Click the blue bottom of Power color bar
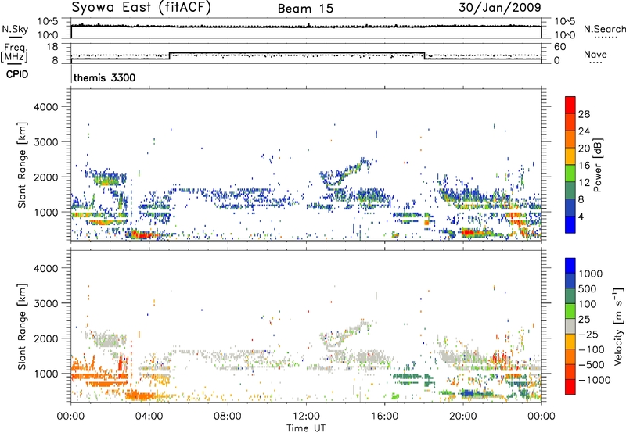The image size is (626, 433). (x=570, y=225)
